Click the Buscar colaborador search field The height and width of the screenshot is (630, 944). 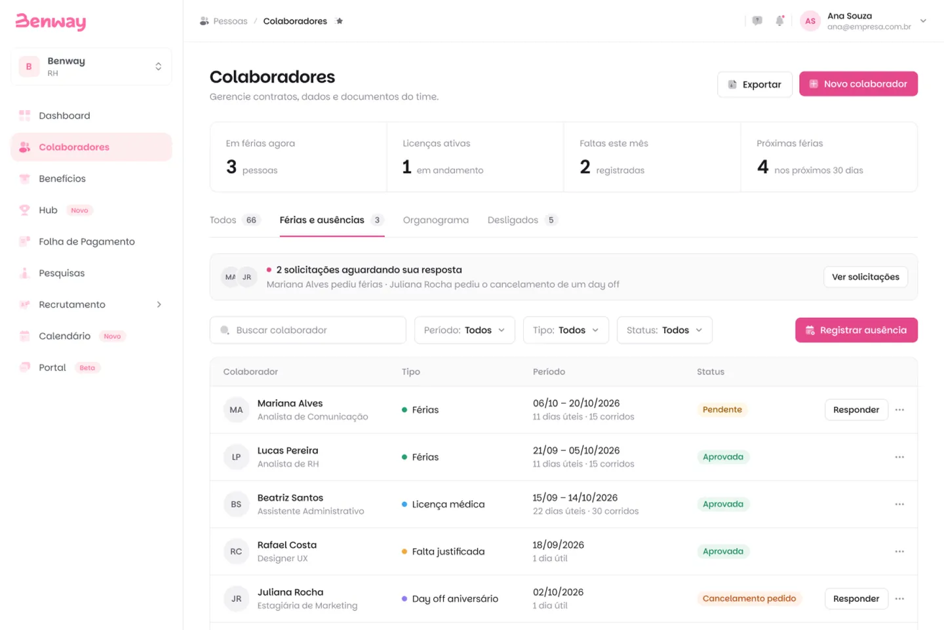pos(307,330)
